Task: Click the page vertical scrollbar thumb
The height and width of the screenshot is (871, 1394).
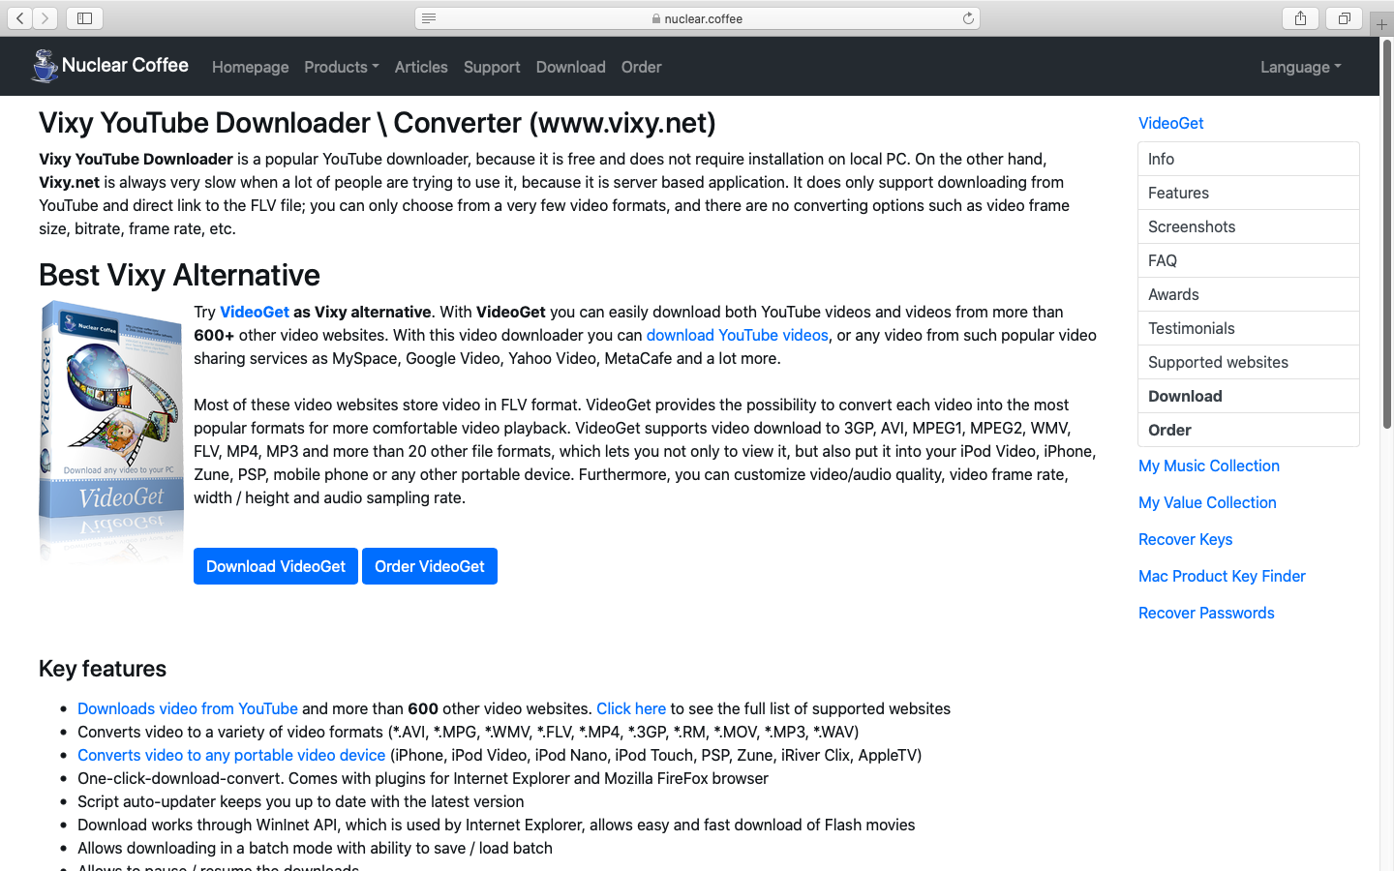Action: point(1386,234)
